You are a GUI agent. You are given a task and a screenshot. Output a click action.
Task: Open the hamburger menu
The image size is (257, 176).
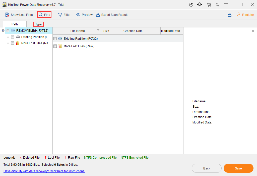coord(226,5)
